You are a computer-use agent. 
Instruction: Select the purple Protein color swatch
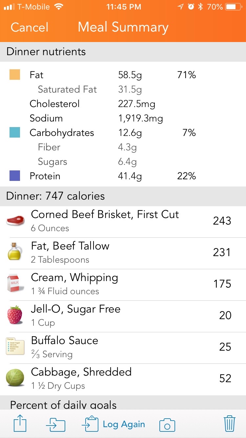pos(15,176)
